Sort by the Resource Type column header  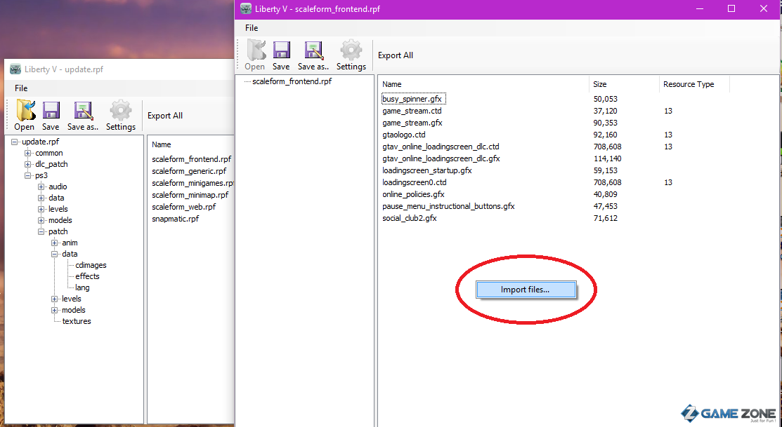(694, 84)
